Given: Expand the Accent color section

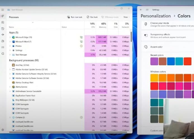Looking at the screenshot, I should pos(168,47).
